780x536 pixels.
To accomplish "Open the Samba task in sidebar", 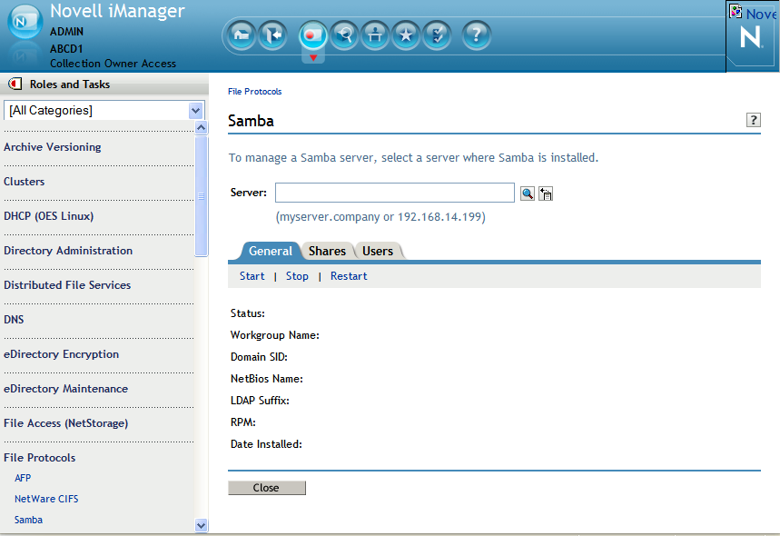I will click(x=28, y=520).
